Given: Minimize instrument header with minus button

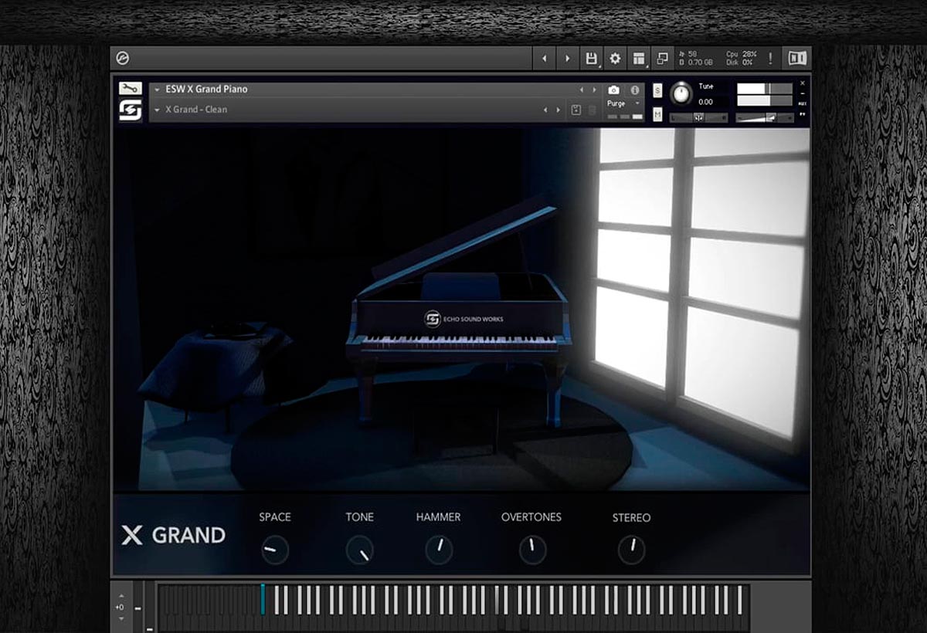Looking at the screenshot, I should (x=803, y=92).
